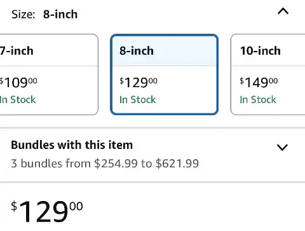The height and width of the screenshot is (231, 305).
Task: Click In Stock label under 10-inch
Action: [x=258, y=100]
